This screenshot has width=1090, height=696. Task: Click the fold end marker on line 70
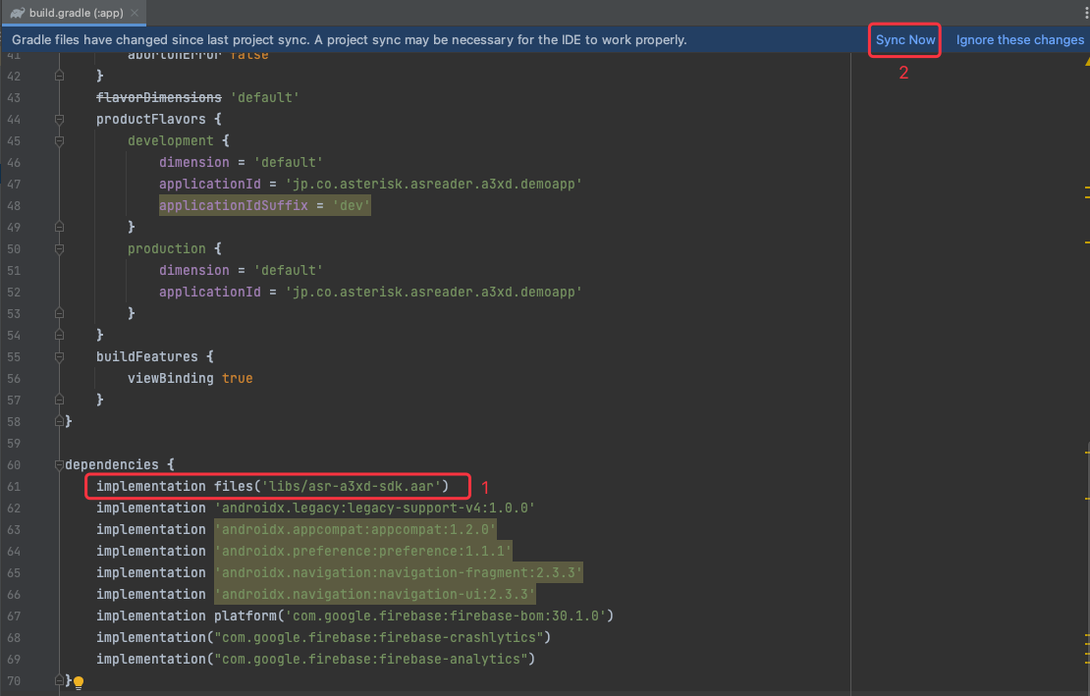(x=60, y=680)
